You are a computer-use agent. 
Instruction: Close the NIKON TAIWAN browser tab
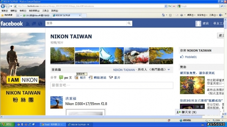click(79, 15)
